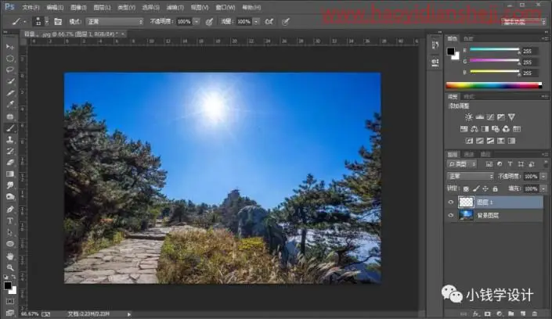Toggle Quick Mask mode
Screen dimensions: 552x319
click(10, 302)
